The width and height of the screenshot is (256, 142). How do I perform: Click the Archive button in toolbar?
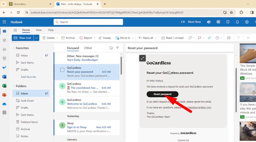tap(68, 38)
